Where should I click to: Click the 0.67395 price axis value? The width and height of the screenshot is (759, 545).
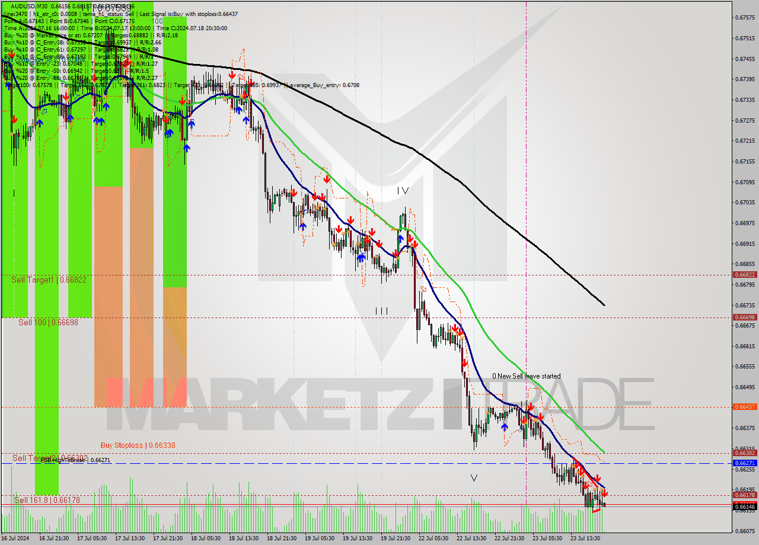(745, 79)
